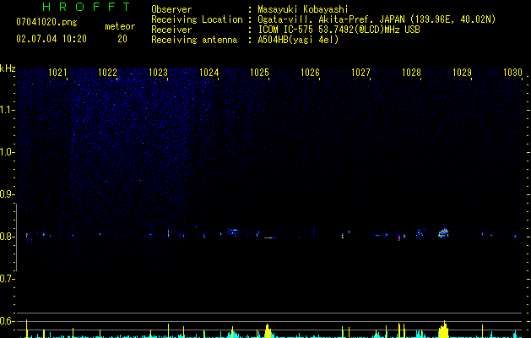Image resolution: width=531 pixels, height=338 pixels.
Task: Click the yellow intensity peak below 1025
Action: click(268, 331)
